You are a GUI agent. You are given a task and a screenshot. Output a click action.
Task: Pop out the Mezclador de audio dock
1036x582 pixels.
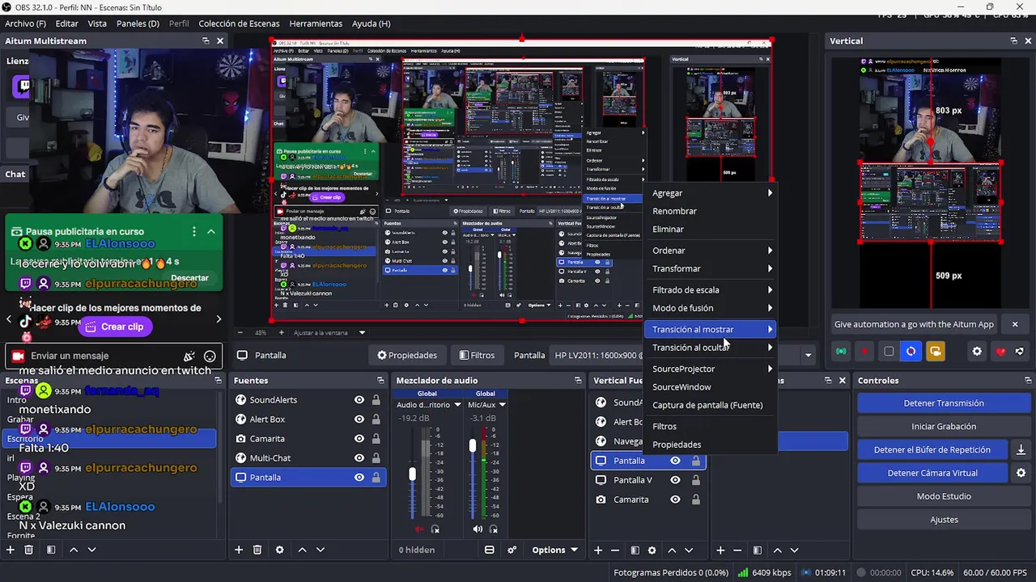pos(577,381)
